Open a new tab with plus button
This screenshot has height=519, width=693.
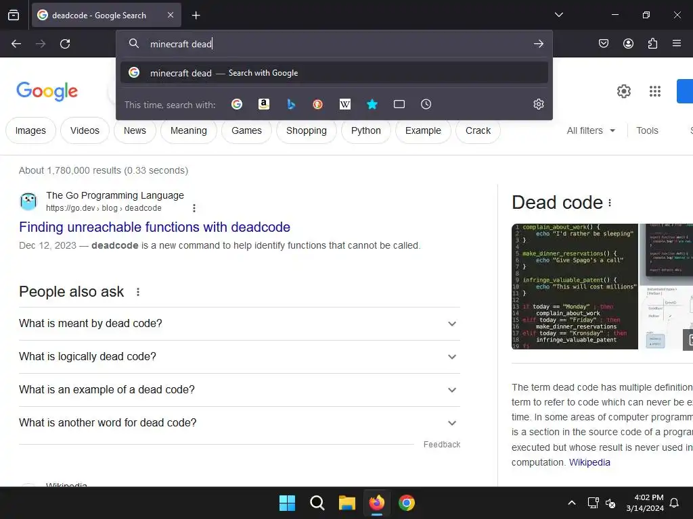click(x=196, y=16)
